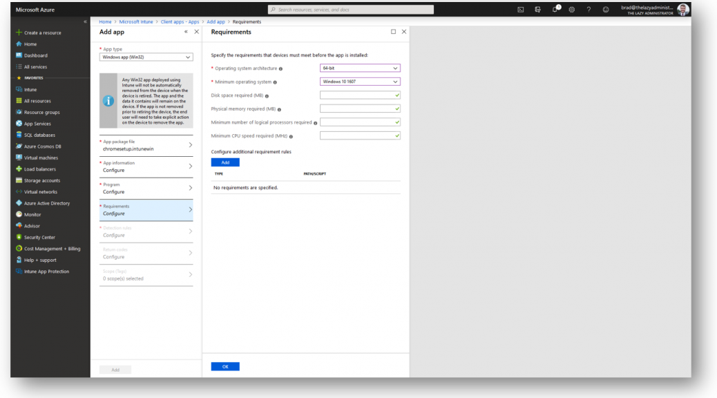Screen dimensions: 717x398
Task: Click the Home breadcrumb link
Action: pyautogui.click(x=105, y=21)
